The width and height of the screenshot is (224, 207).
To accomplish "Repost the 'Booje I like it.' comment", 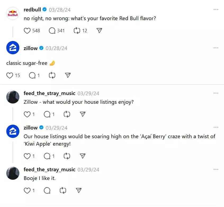I will (63, 190).
